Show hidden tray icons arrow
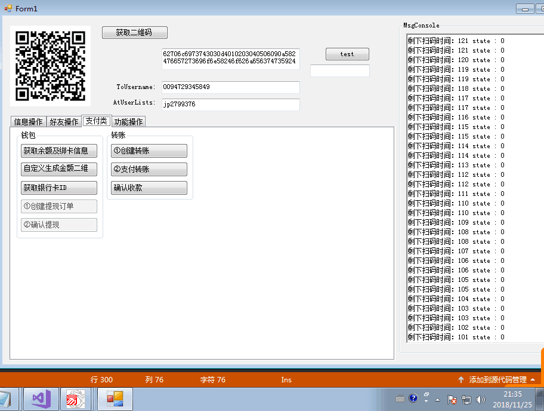 tap(437, 400)
